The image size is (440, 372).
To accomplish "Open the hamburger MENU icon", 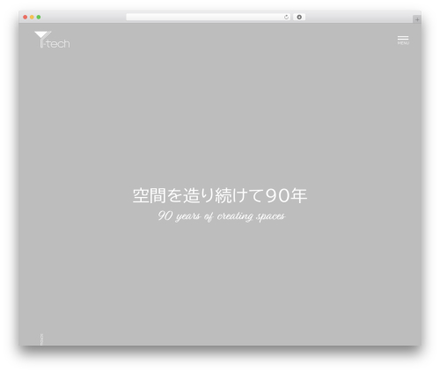I will pyautogui.click(x=403, y=40).
